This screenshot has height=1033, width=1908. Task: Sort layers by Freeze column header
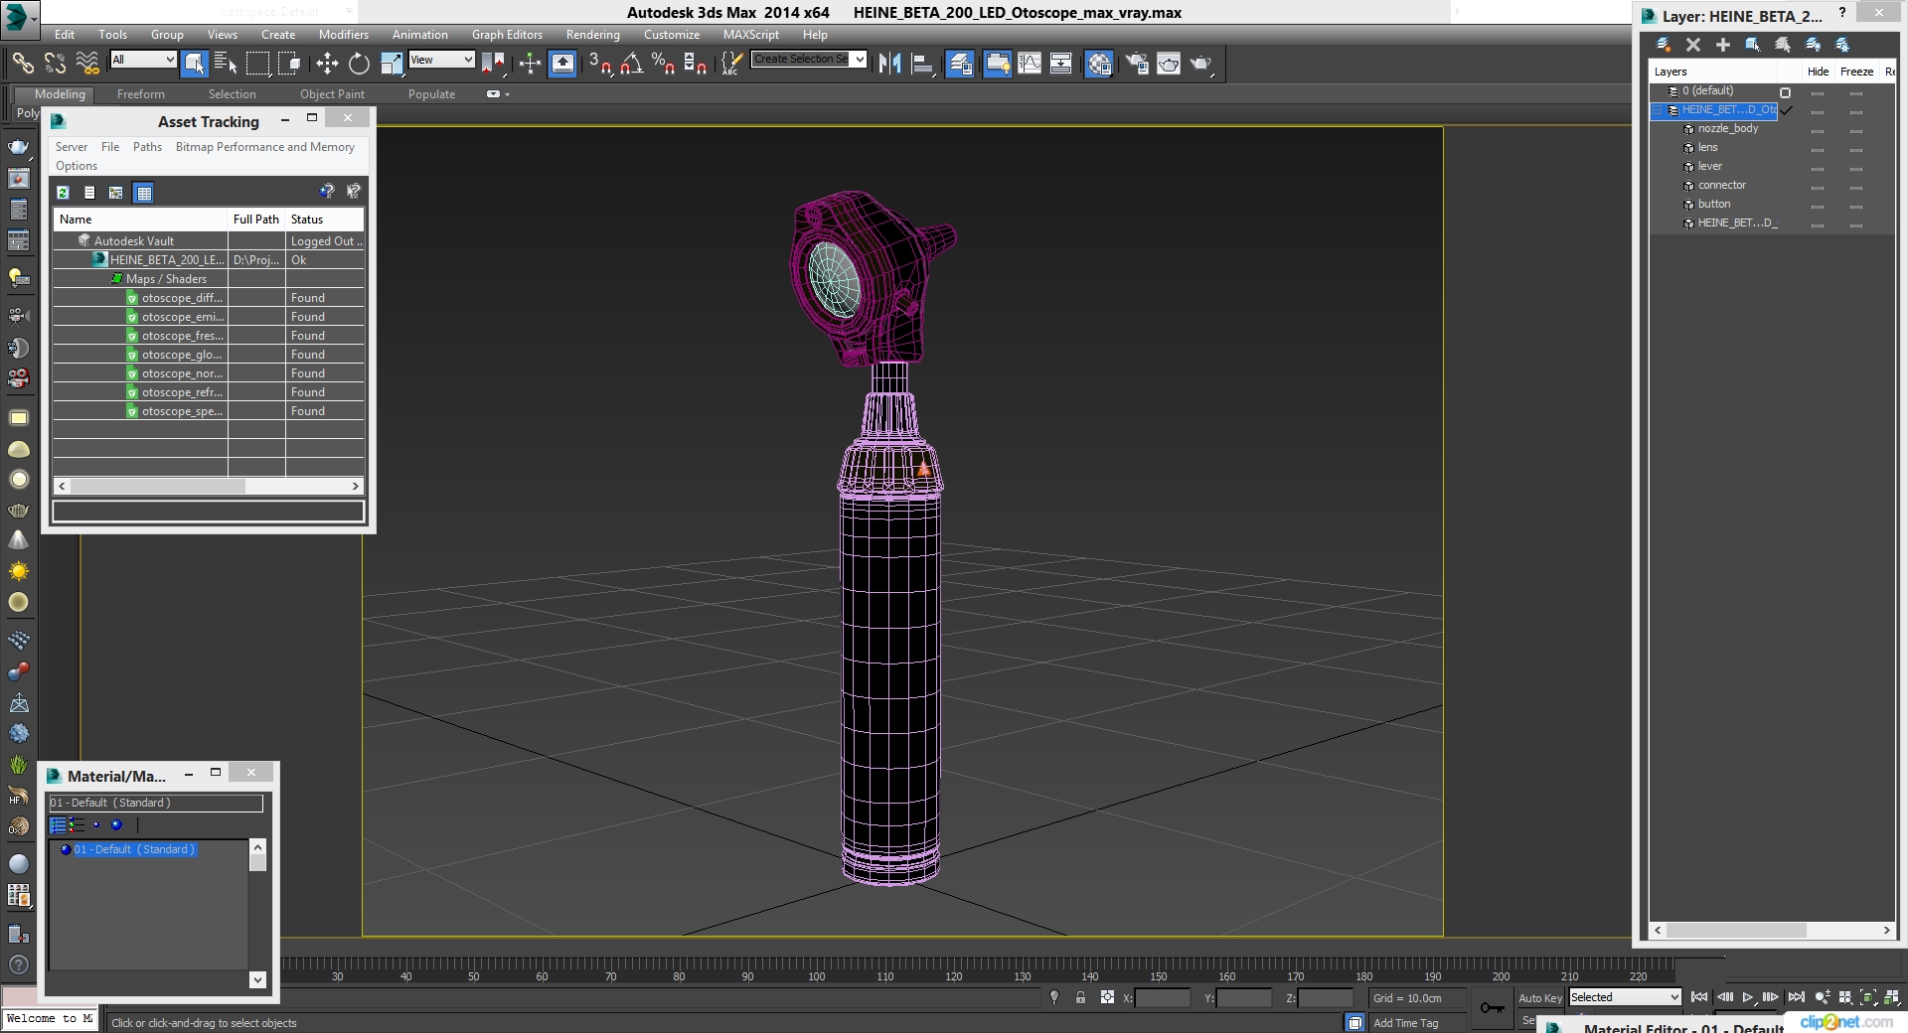[x=1856, y=72]
